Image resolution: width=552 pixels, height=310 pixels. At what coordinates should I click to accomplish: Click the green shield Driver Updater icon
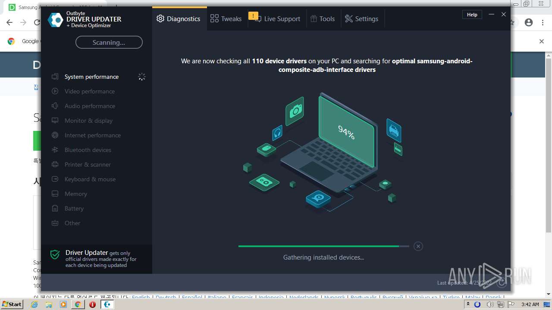[55, 254]
